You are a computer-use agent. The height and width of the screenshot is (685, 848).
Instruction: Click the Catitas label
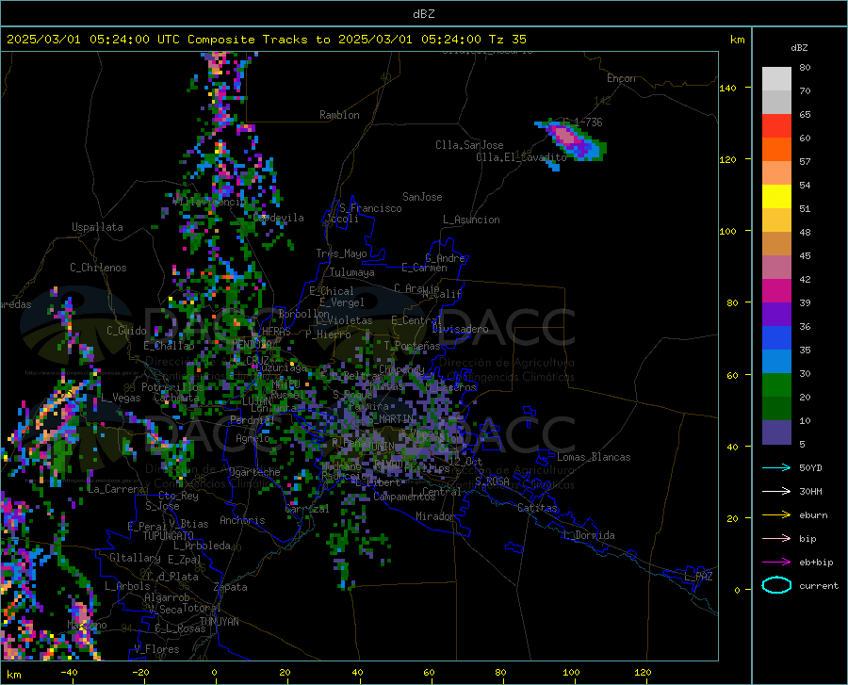[x=537, y=508]
